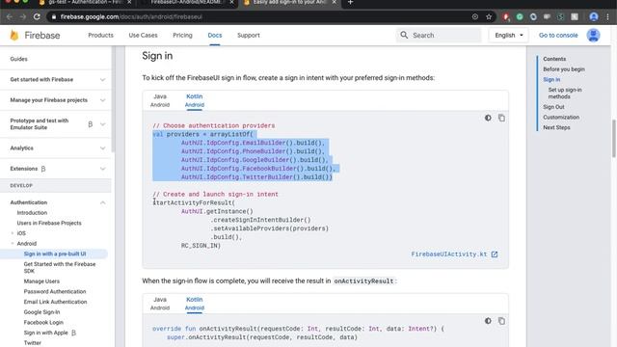Screen dimensions: 617x347
Task: Jump to Before you begin in contents
Action: coord(564,69)
